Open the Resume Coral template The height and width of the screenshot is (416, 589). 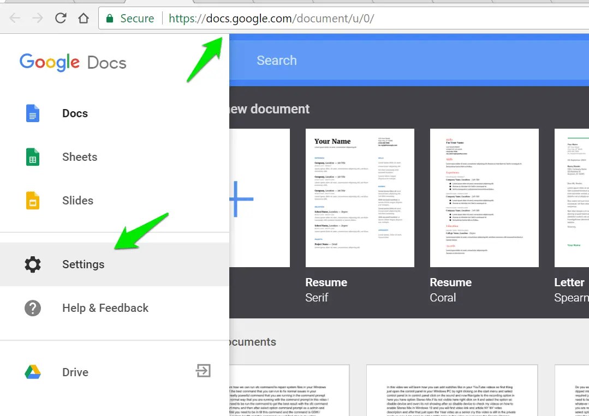(x=484, y=197)
